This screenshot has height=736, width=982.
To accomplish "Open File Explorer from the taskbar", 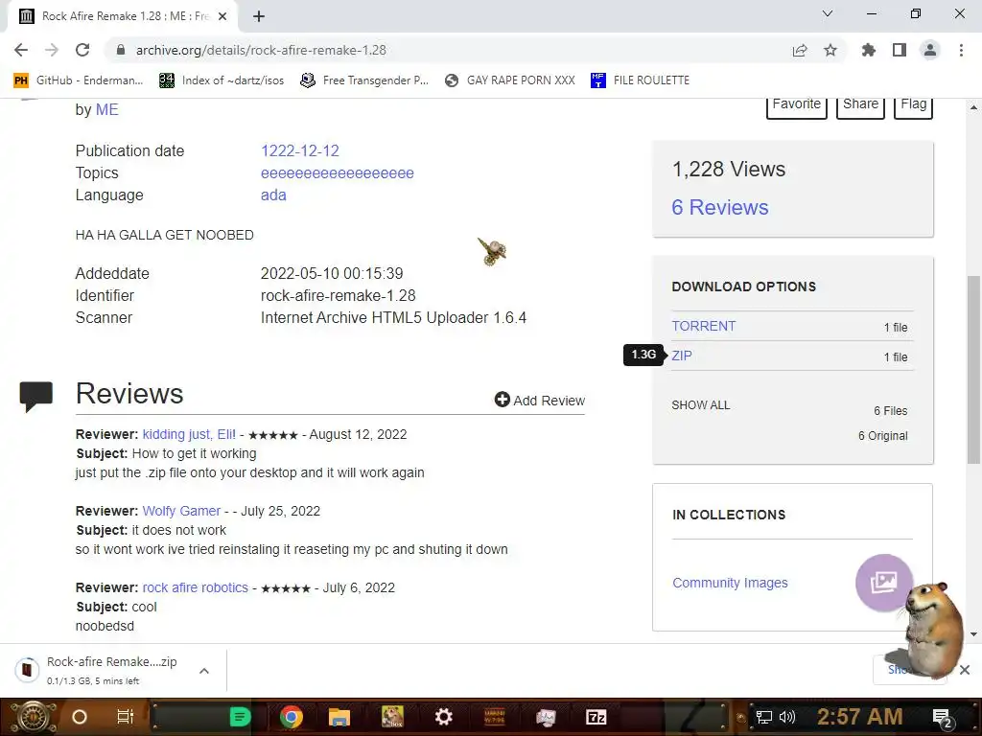I will pyautogui.click(x=339, y=717).
